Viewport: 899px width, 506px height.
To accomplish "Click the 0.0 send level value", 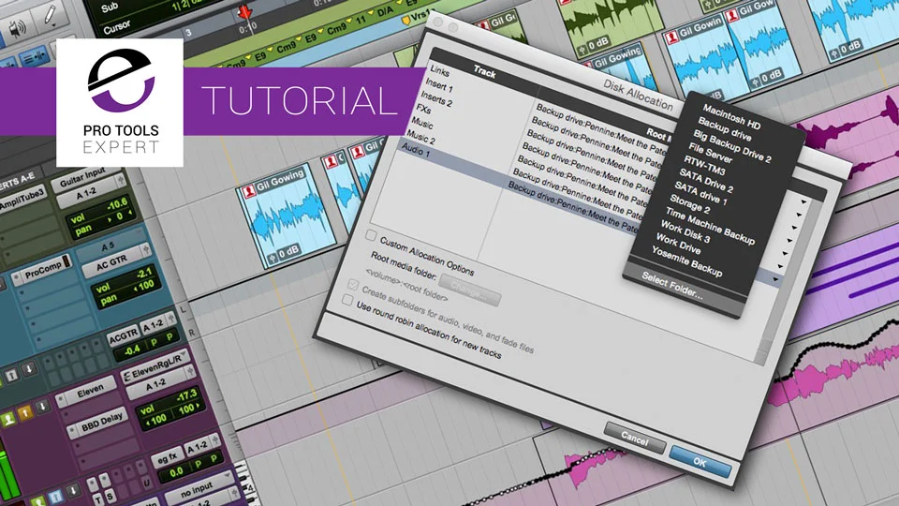I will (176, 472).
